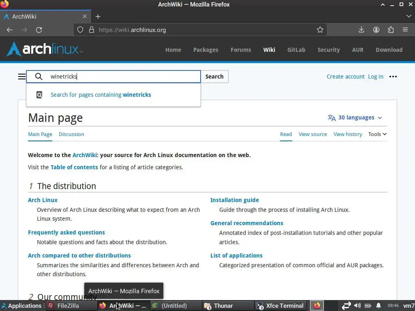This screenshot has width=415, height=311.
Task: Bookmark this page with the star icon
Action: click(320, 30)
